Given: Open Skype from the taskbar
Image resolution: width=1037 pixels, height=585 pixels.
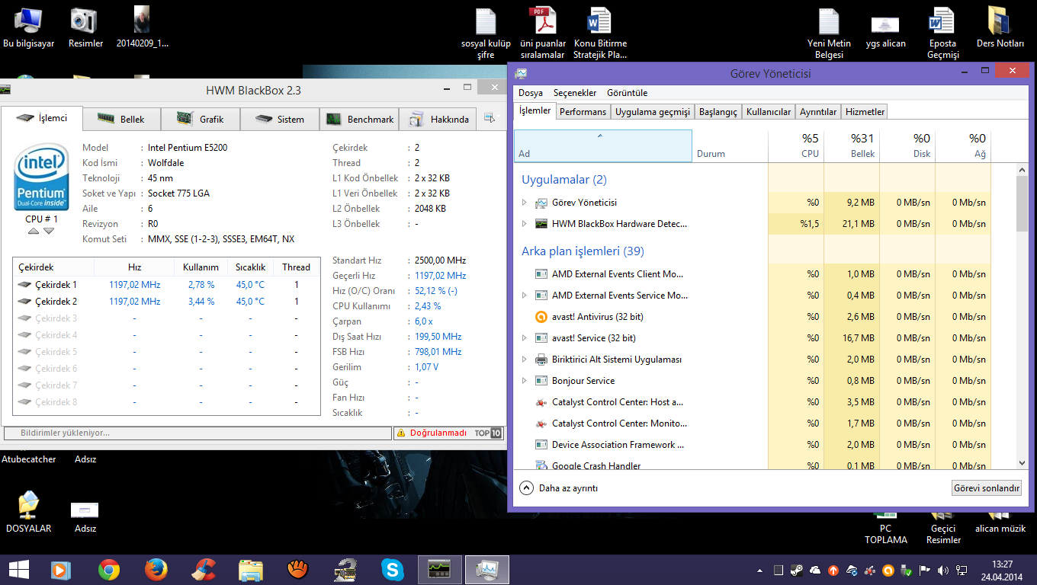Looking at the screenshot, I should click(393, 570).
